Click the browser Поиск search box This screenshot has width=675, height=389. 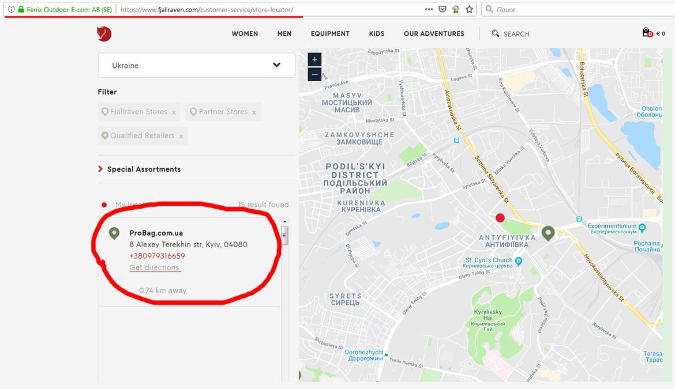tap(578, 9)
